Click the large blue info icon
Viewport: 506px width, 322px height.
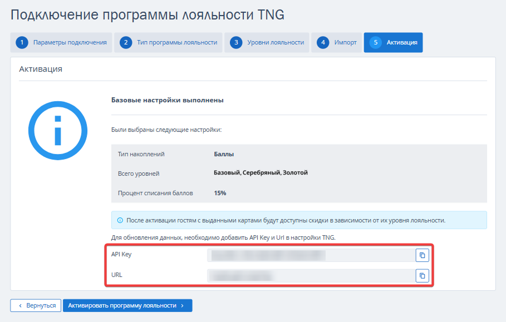pyautogui.click(x=58, y=131)
